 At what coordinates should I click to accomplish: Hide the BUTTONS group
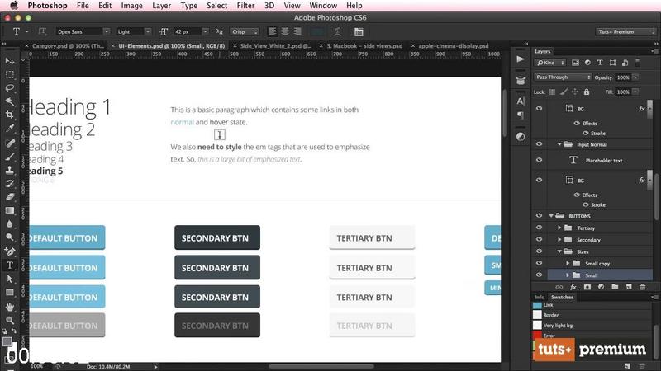[540, 215]
